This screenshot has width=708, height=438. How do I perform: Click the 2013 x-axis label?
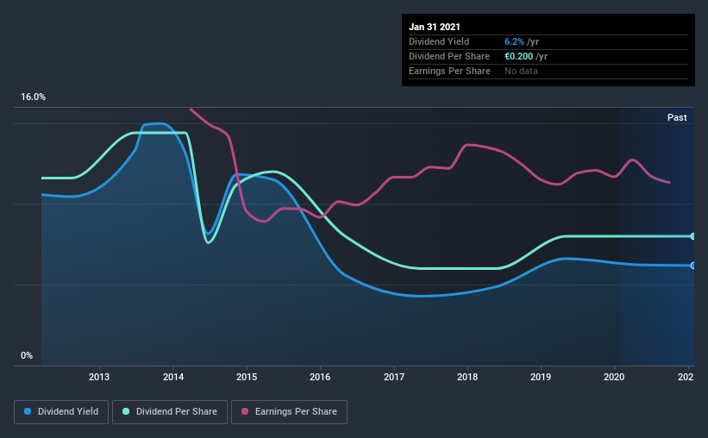[99, 377]
